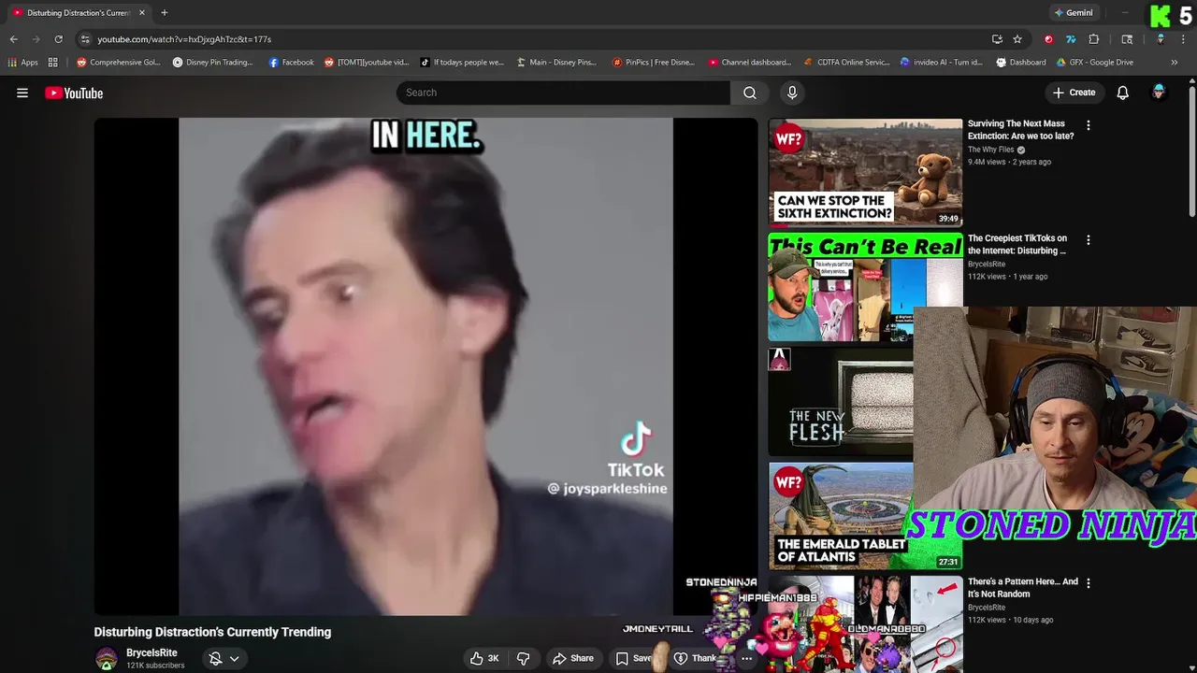This screenshot has height=673, width=1197.
Task: Open the GFX - Google Drive bookmark
Action: [x=1094, y=63]
